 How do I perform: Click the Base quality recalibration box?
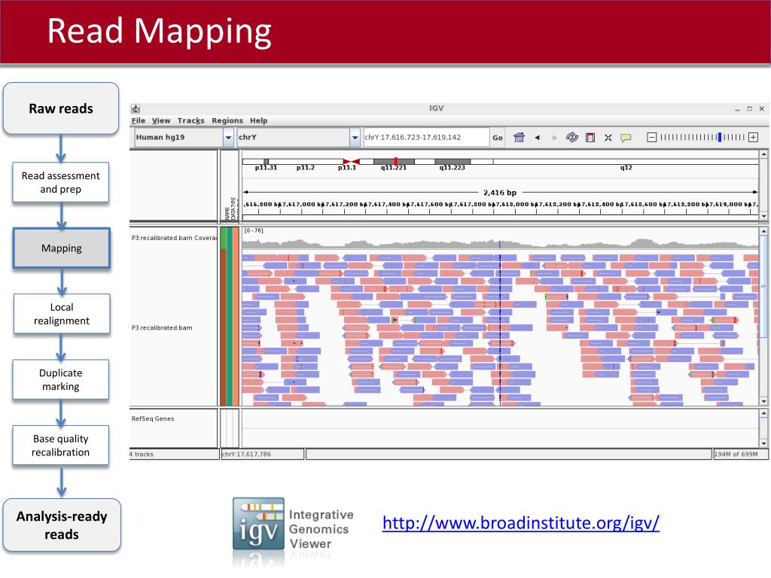click(x=60, y=446)
